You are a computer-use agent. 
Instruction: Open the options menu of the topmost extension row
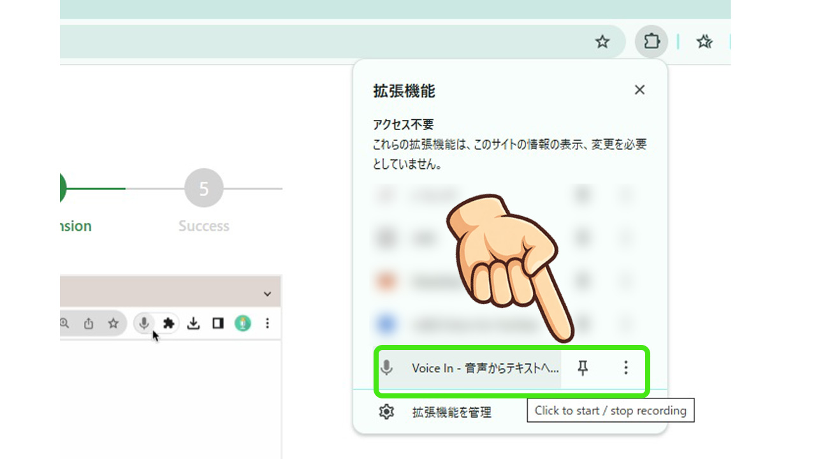[626, 195]
